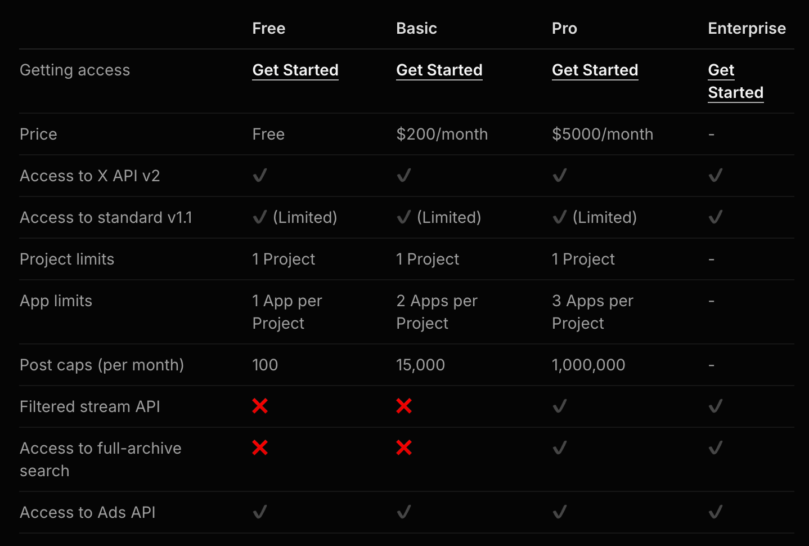Select the Enterprise column header

[x=747, y=28]
